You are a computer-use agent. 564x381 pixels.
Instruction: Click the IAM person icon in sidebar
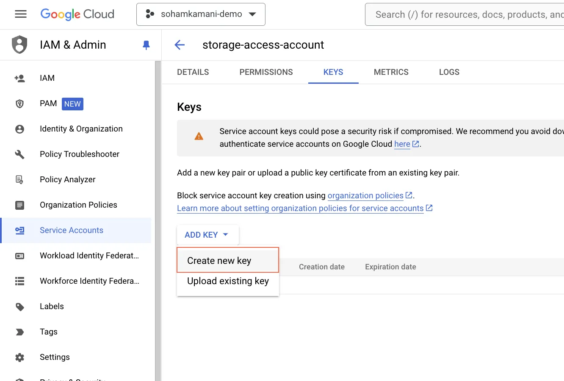[19, 78]
